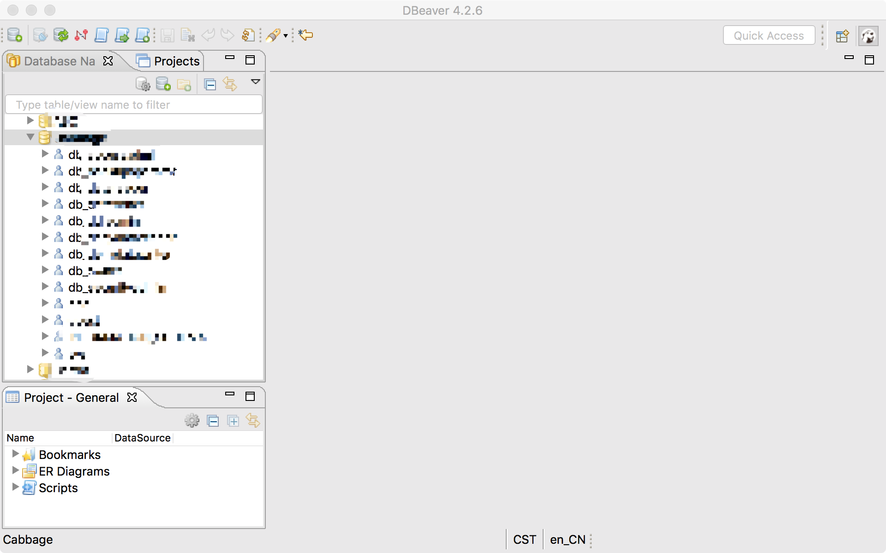Expand the Scripts folder
The width and height of the screenshot is (886, 553).
pos(15,488)
